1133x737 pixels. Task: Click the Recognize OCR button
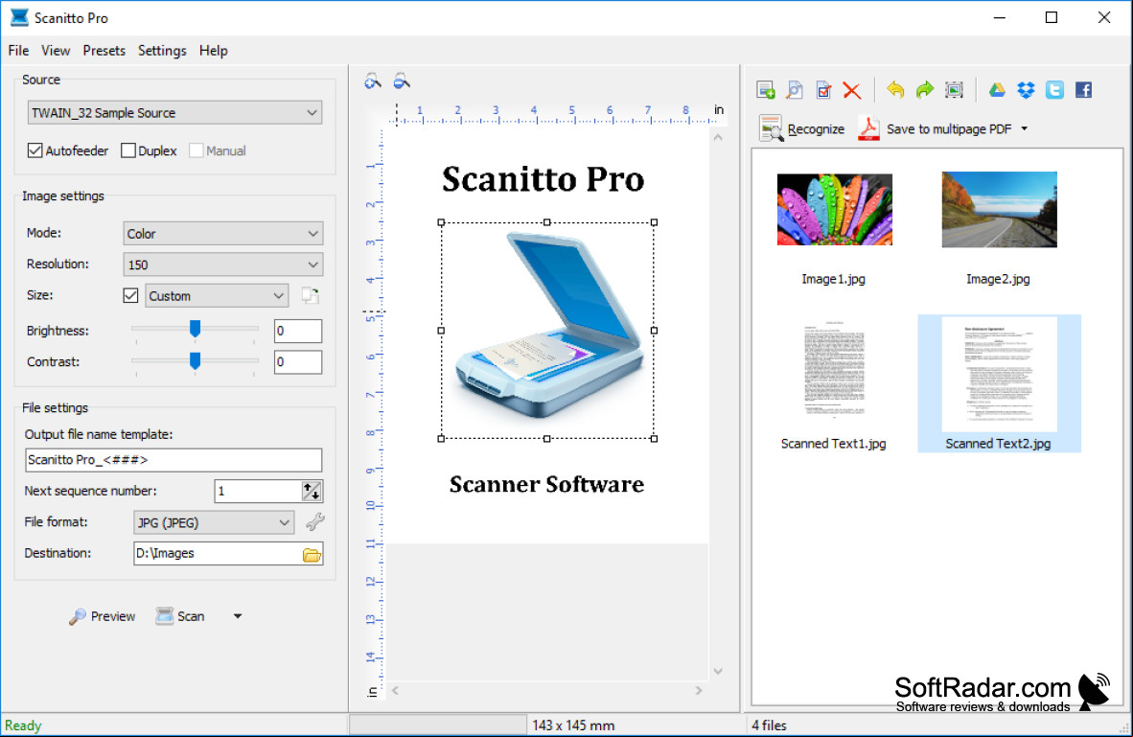tap(802, 128)
